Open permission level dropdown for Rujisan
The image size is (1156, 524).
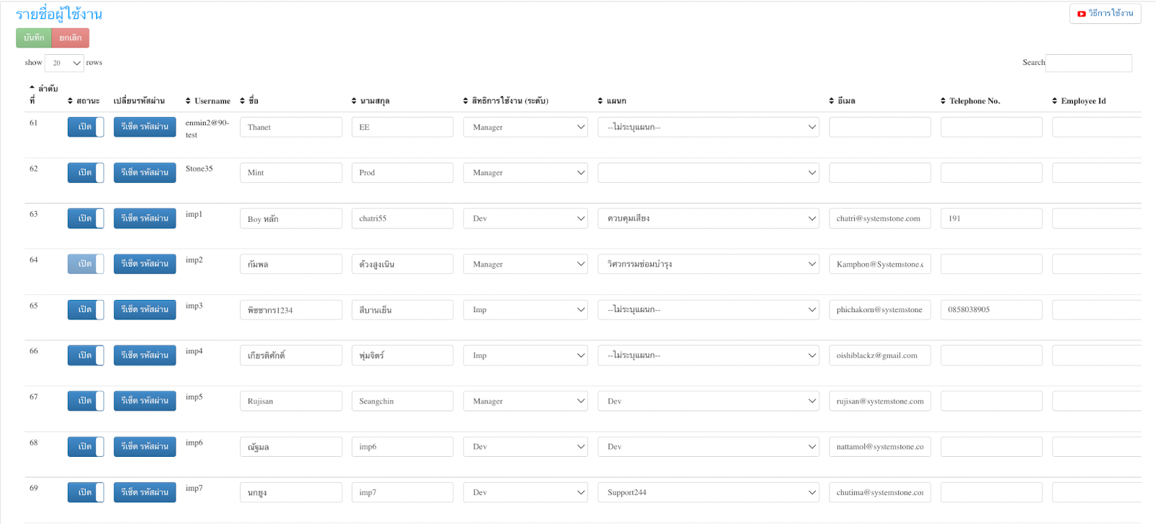tap(525, 401)
